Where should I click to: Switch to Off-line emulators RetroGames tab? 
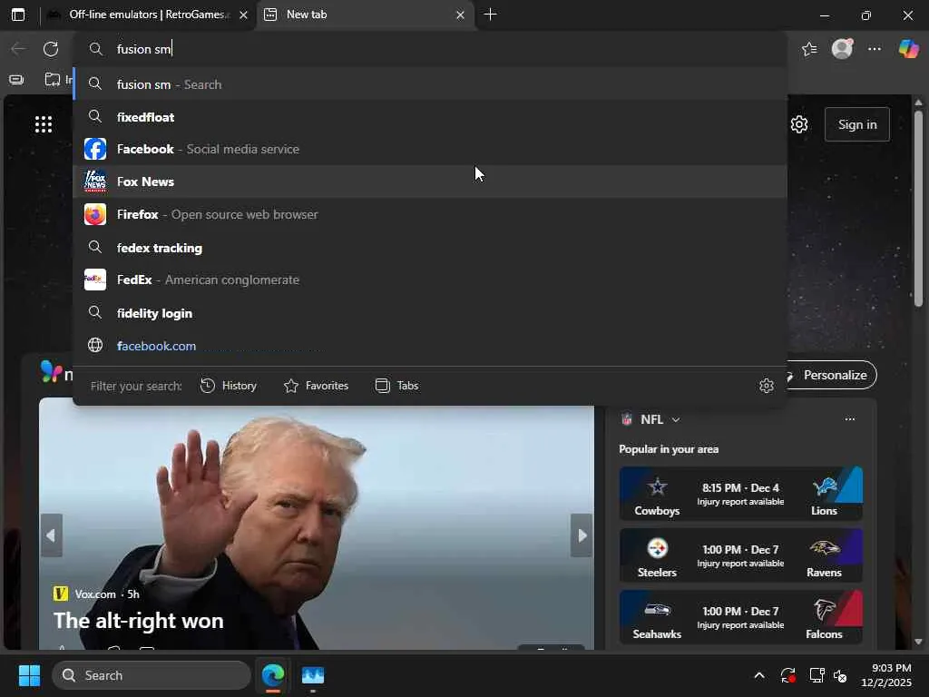point(146,15)
